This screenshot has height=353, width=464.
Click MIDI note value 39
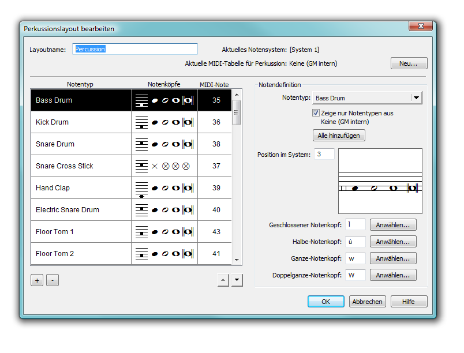(216, 187)
